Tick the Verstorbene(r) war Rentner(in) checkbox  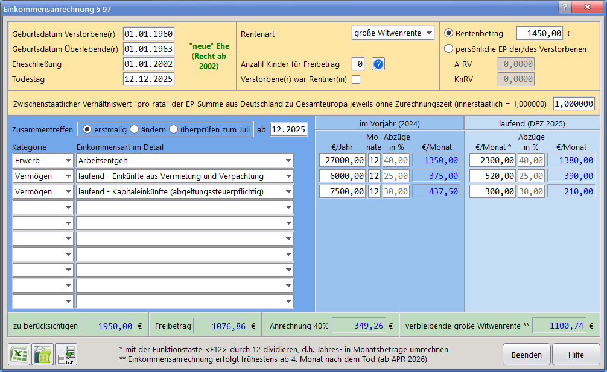356,79
